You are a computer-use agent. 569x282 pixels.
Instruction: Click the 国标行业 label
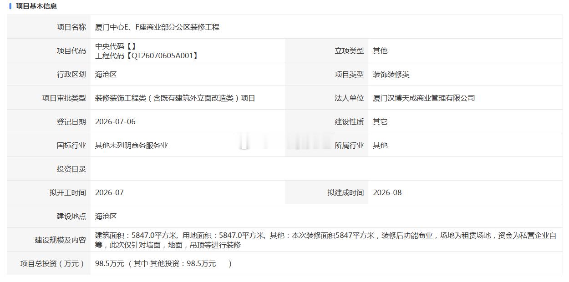(x=71, y=146)
